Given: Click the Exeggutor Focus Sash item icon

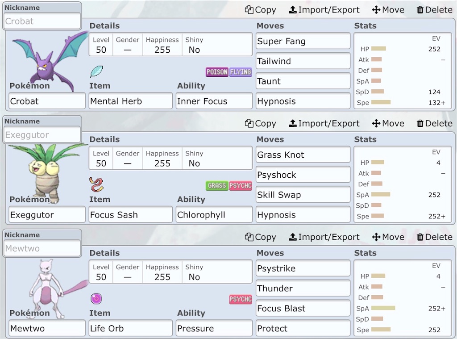Looking at the screenshot, I should [96, 185].
